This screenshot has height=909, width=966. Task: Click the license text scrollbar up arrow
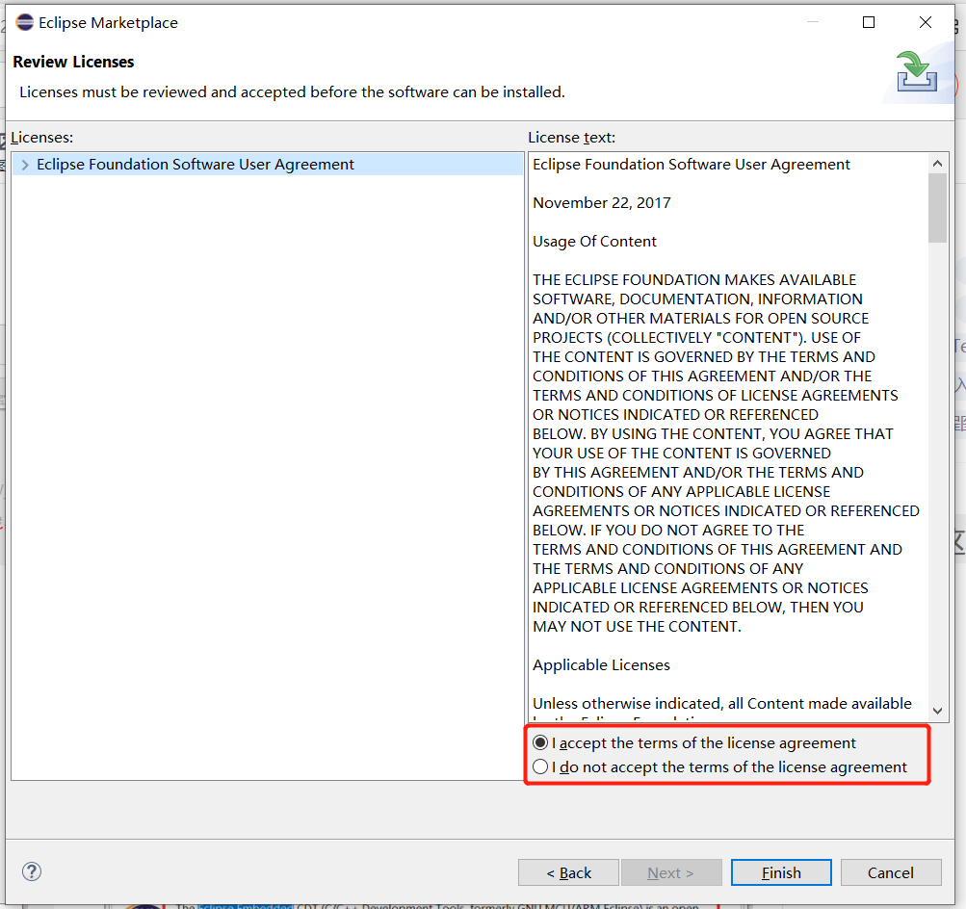click(x=938, y=163)
